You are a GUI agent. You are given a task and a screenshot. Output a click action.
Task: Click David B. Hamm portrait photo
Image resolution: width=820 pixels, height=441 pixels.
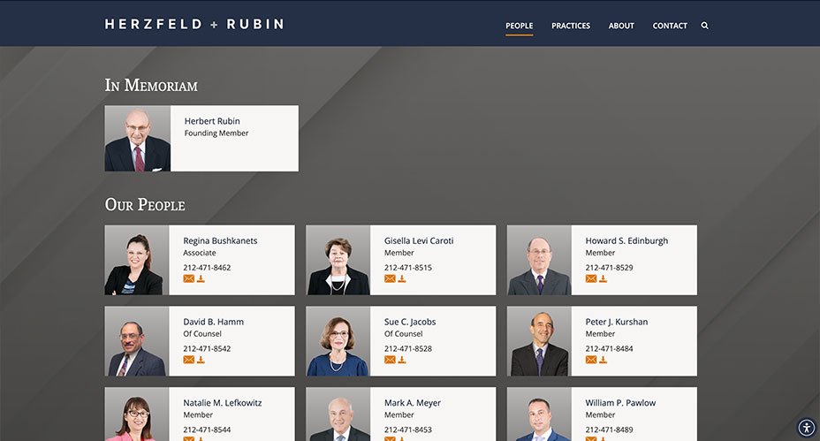point(137,341)
